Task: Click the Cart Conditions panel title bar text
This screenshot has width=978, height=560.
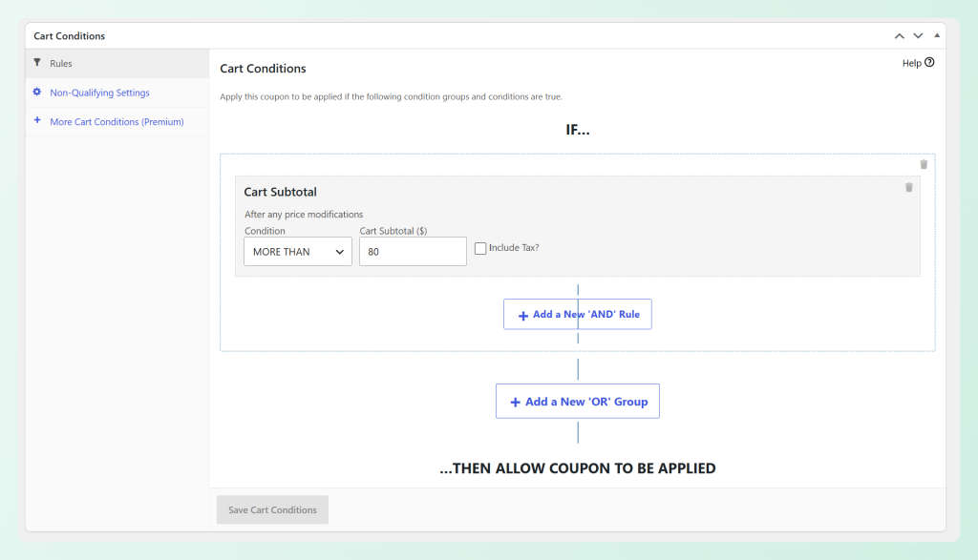Action: (69, 36)
